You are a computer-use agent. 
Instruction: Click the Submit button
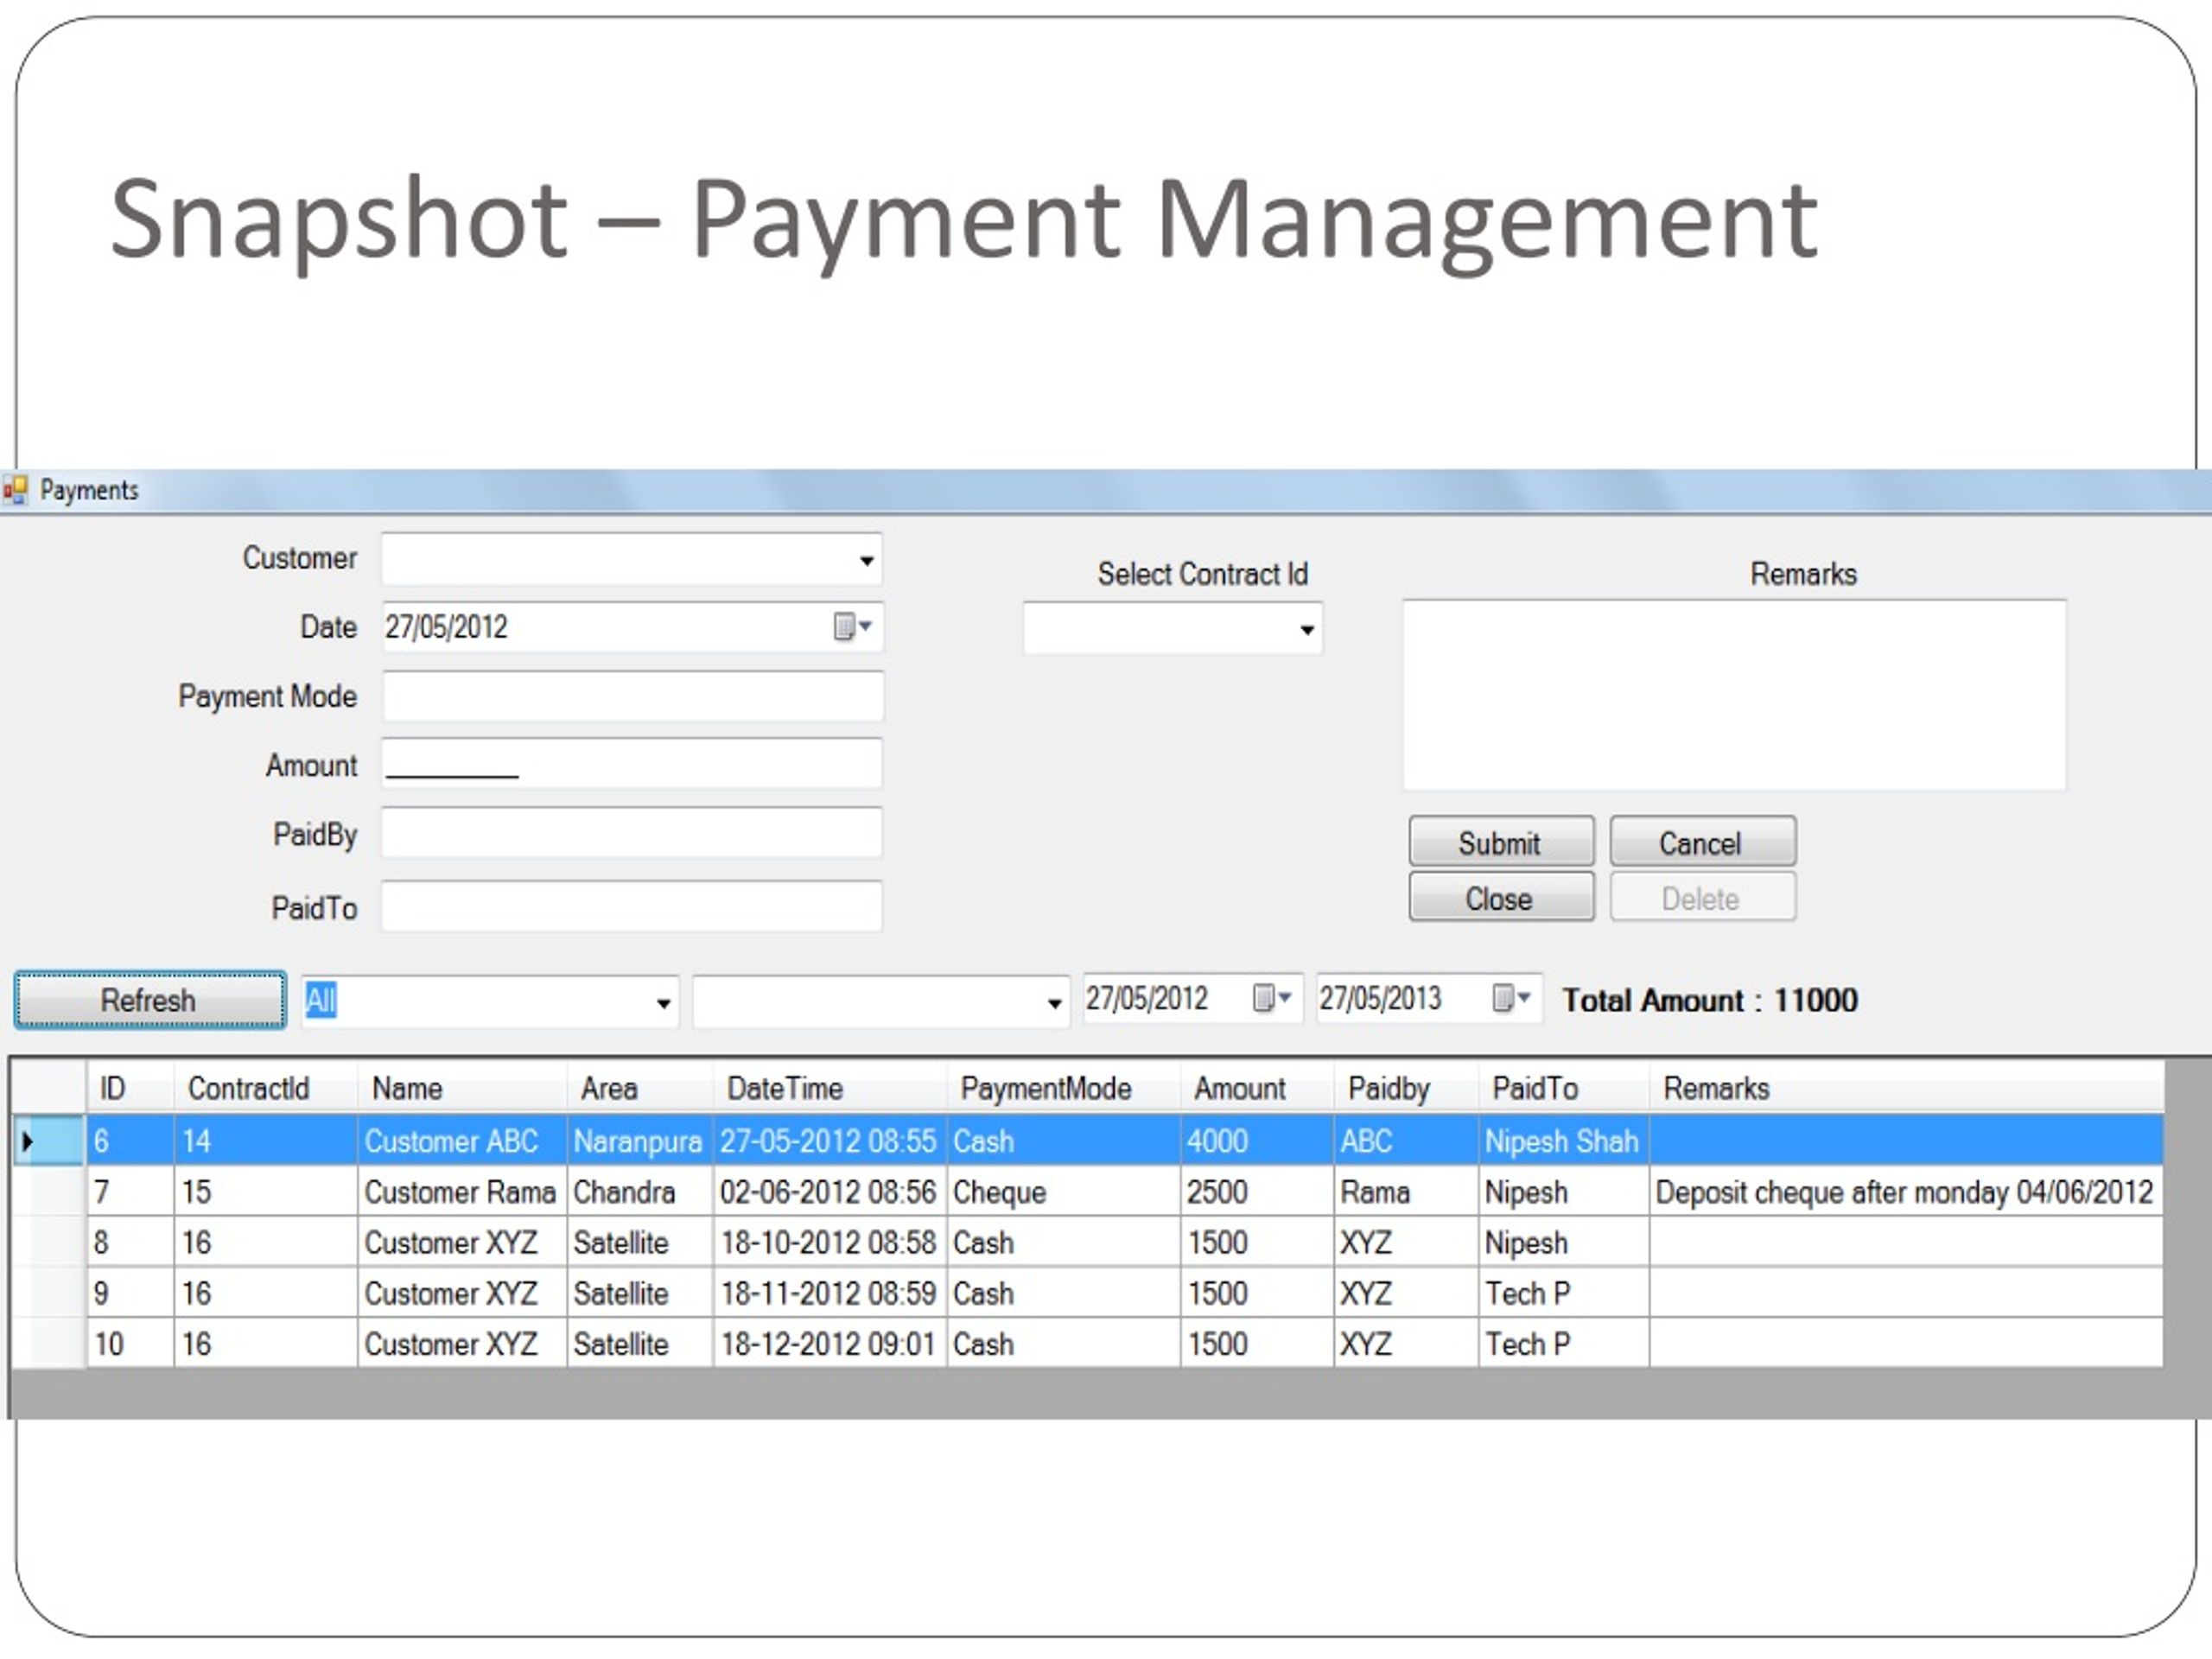click(1501, 842)
